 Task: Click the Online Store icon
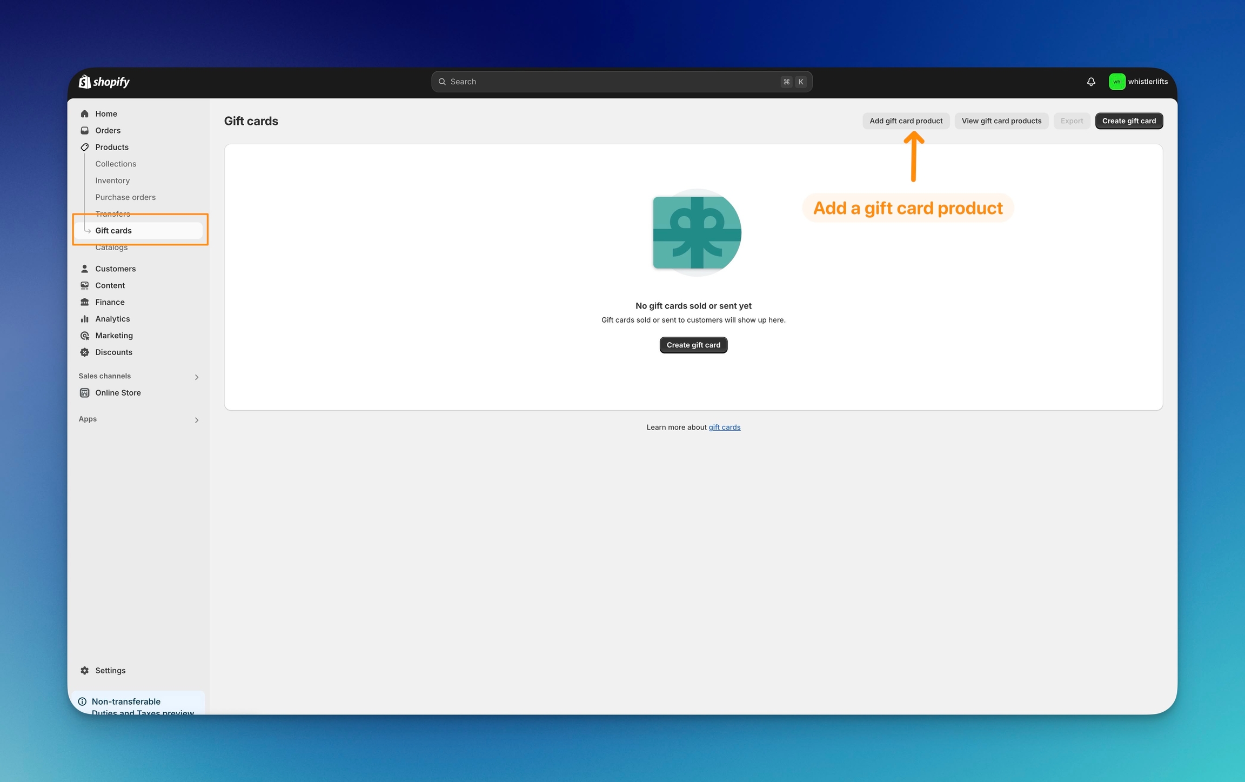point(85,393)
